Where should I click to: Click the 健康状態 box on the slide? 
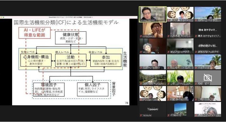click(70, 38)
